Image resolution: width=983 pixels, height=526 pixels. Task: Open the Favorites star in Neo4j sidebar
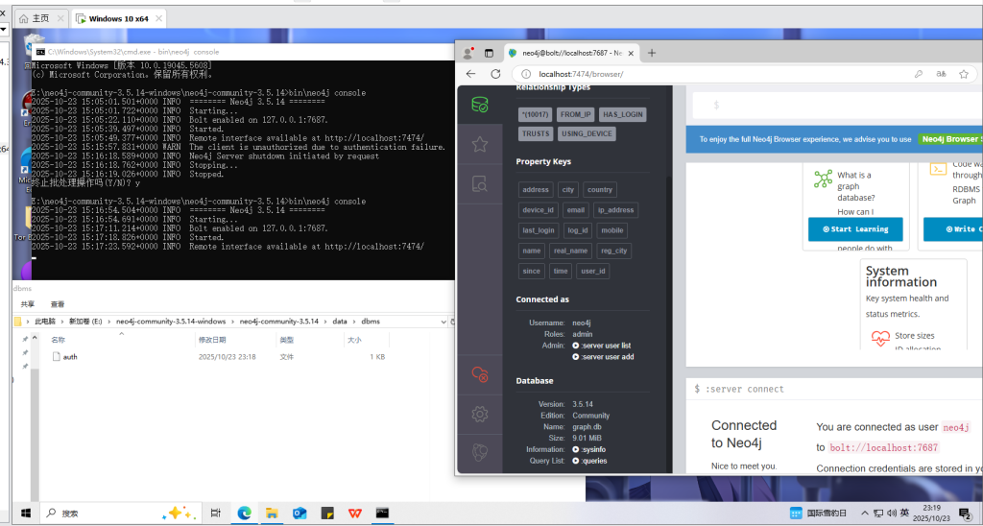(480, 145)
